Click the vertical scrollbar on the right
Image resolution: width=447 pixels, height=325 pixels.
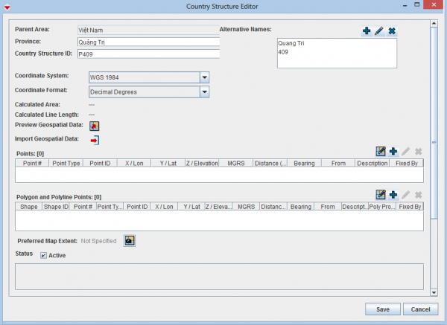click(x=434, y=149)
